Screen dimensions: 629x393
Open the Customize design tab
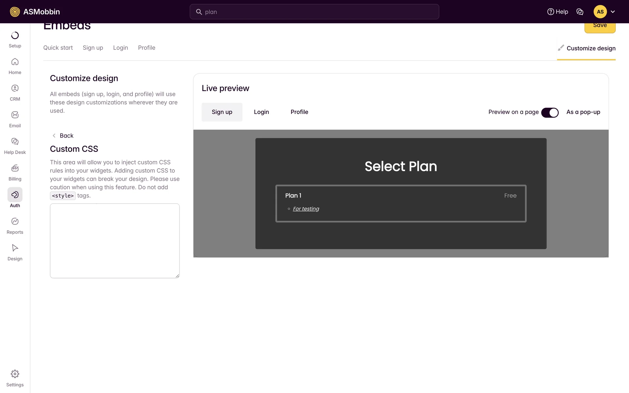tap(586, 48)
